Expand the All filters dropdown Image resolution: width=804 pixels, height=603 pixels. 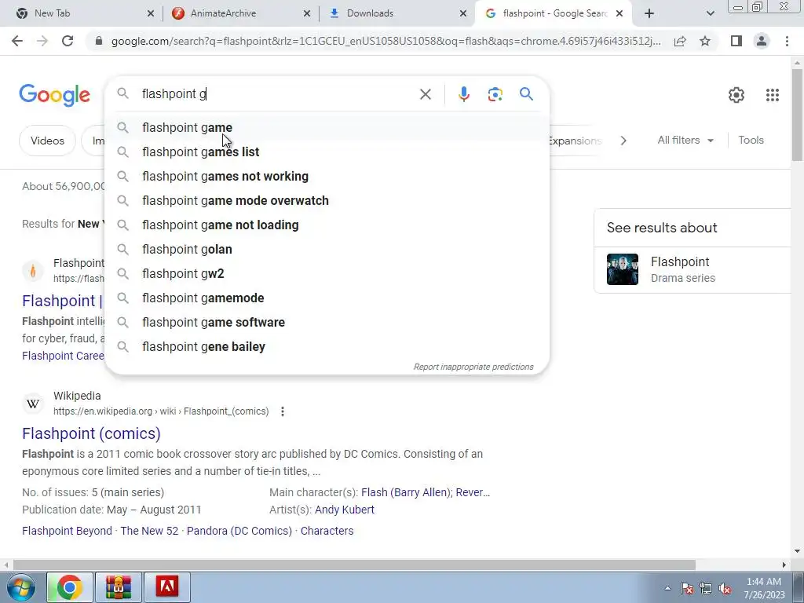(x=685, y=140)
